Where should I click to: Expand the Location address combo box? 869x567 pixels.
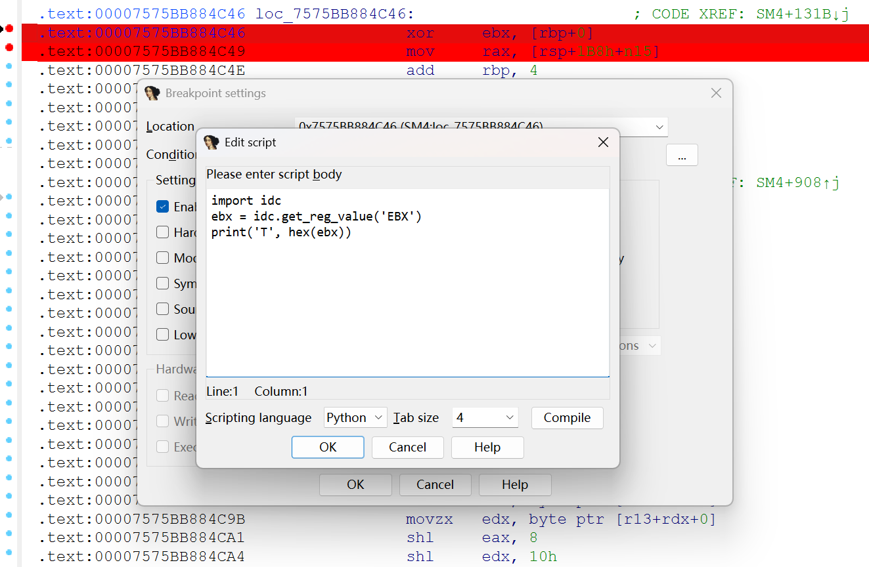tap(659, 127)
